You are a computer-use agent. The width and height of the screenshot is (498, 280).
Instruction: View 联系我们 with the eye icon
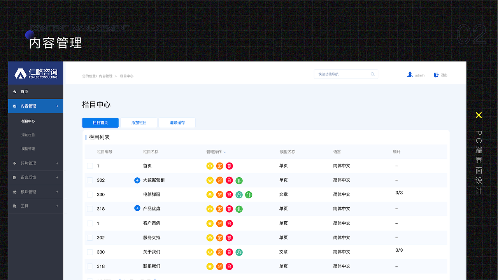pyautogui.click(x=210, y=266)
